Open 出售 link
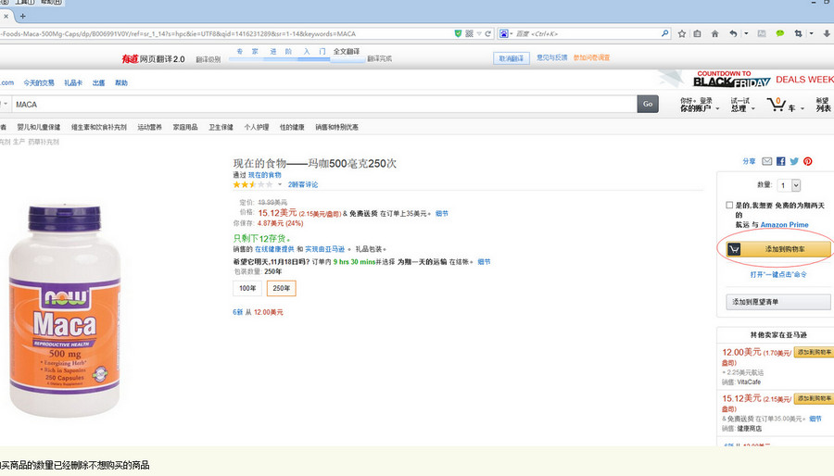The height and width of the screenshot is (476, 834). click(x=98, y=82)
